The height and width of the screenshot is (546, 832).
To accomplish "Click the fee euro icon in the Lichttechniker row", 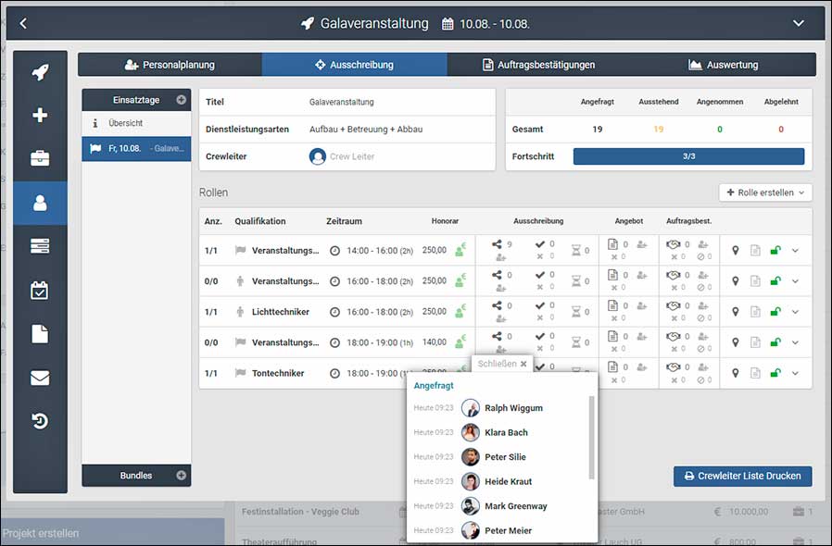I will [x=460, y=312].
